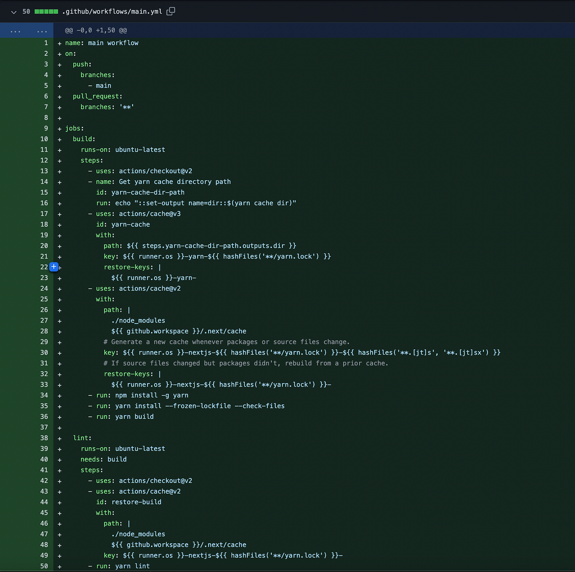Click the file's changed line count '50'

tap(26, 12)
